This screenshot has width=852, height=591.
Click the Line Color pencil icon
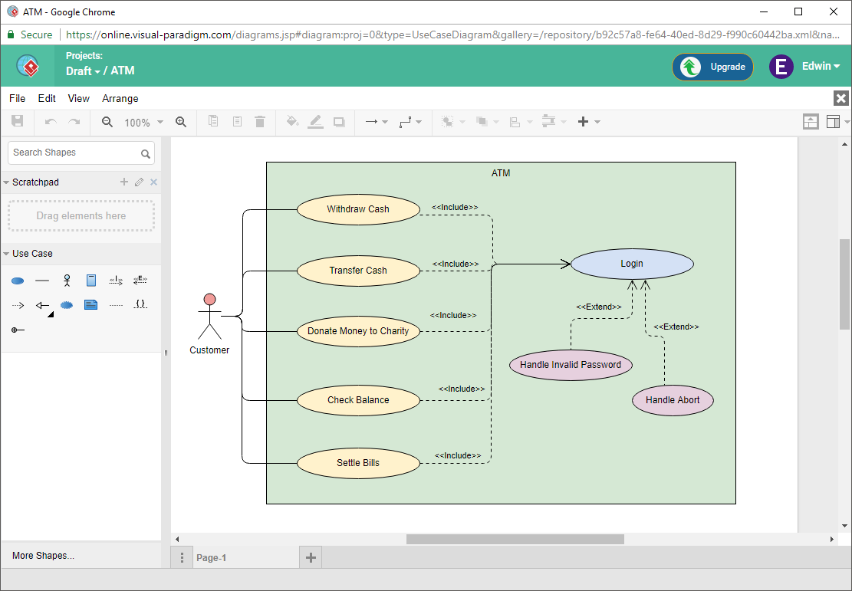pos(316,121)
